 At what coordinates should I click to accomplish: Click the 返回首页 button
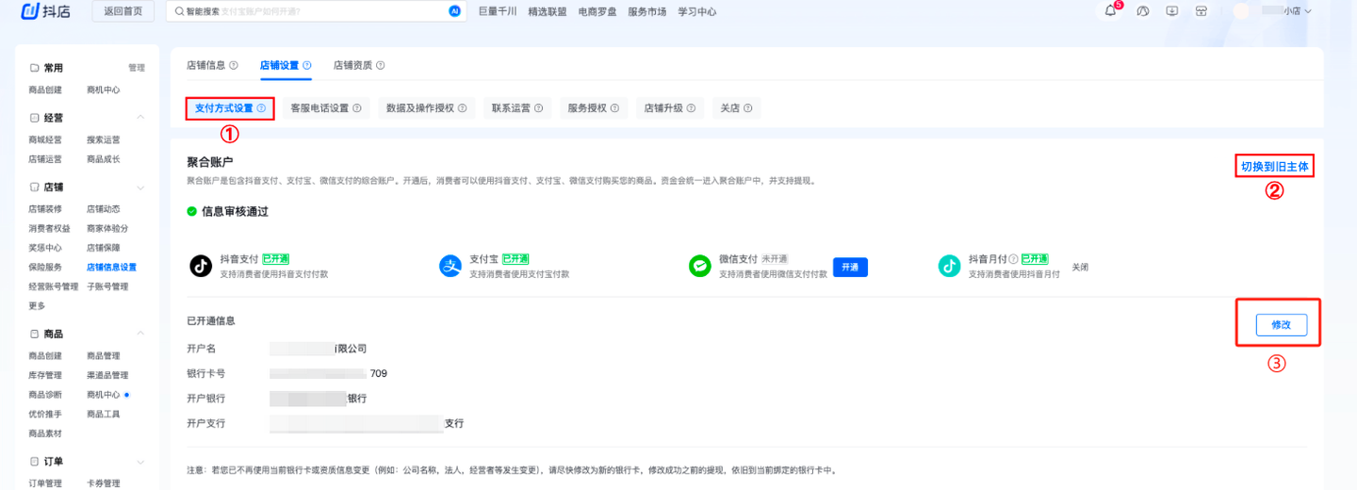pyautogui.click(x=123, y=11)
